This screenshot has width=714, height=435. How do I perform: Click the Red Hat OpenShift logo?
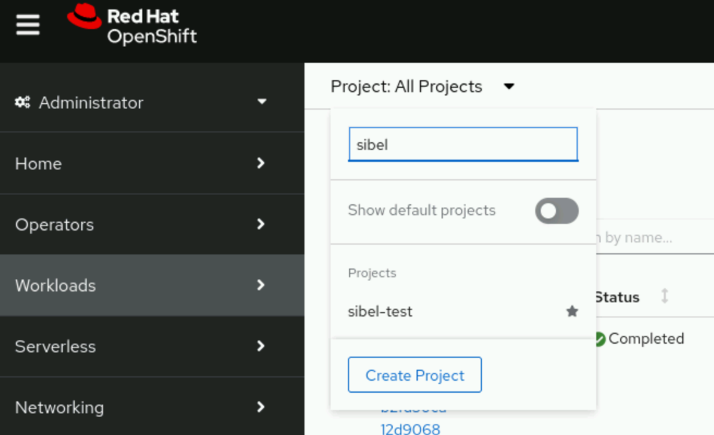(x=132, y=24)
